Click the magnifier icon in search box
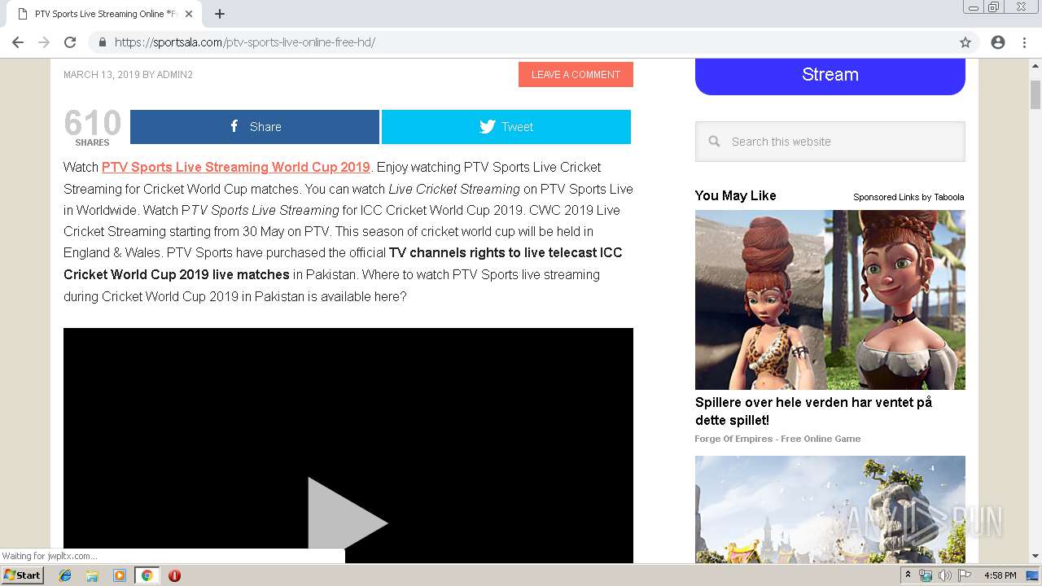The image size is (1042, 586). 714,142
